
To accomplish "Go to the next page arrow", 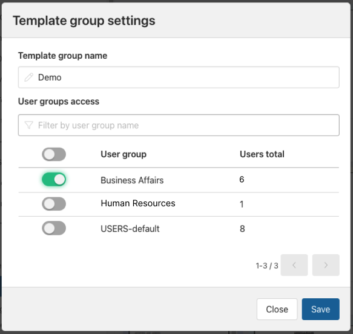I will 326,265.
